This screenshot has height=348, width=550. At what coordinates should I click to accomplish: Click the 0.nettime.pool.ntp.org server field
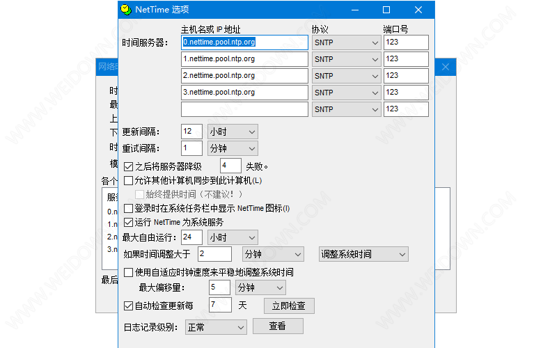[244, 42]
